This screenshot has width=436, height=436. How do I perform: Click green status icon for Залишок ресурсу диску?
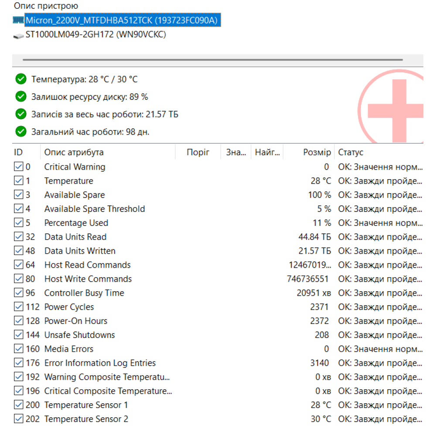20,97
